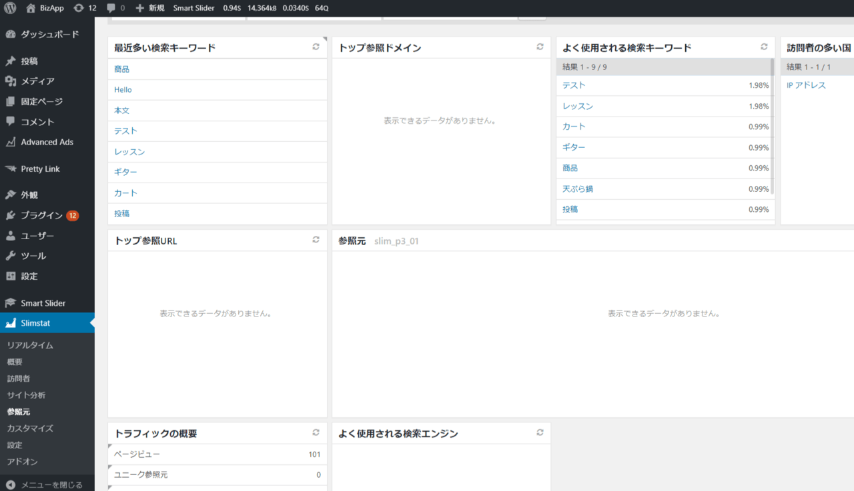Click the 14,364kB memory stat in admin bar
Screen dimensions: 854x491
coord(262,8)
